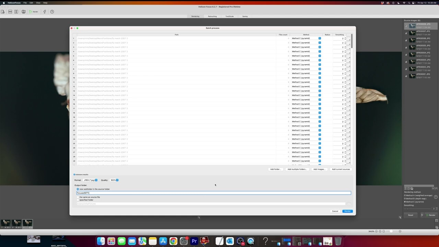This screenshot has width=439, height=247.
Task: Click the Facebook toolbar icon
Action: 45,12
